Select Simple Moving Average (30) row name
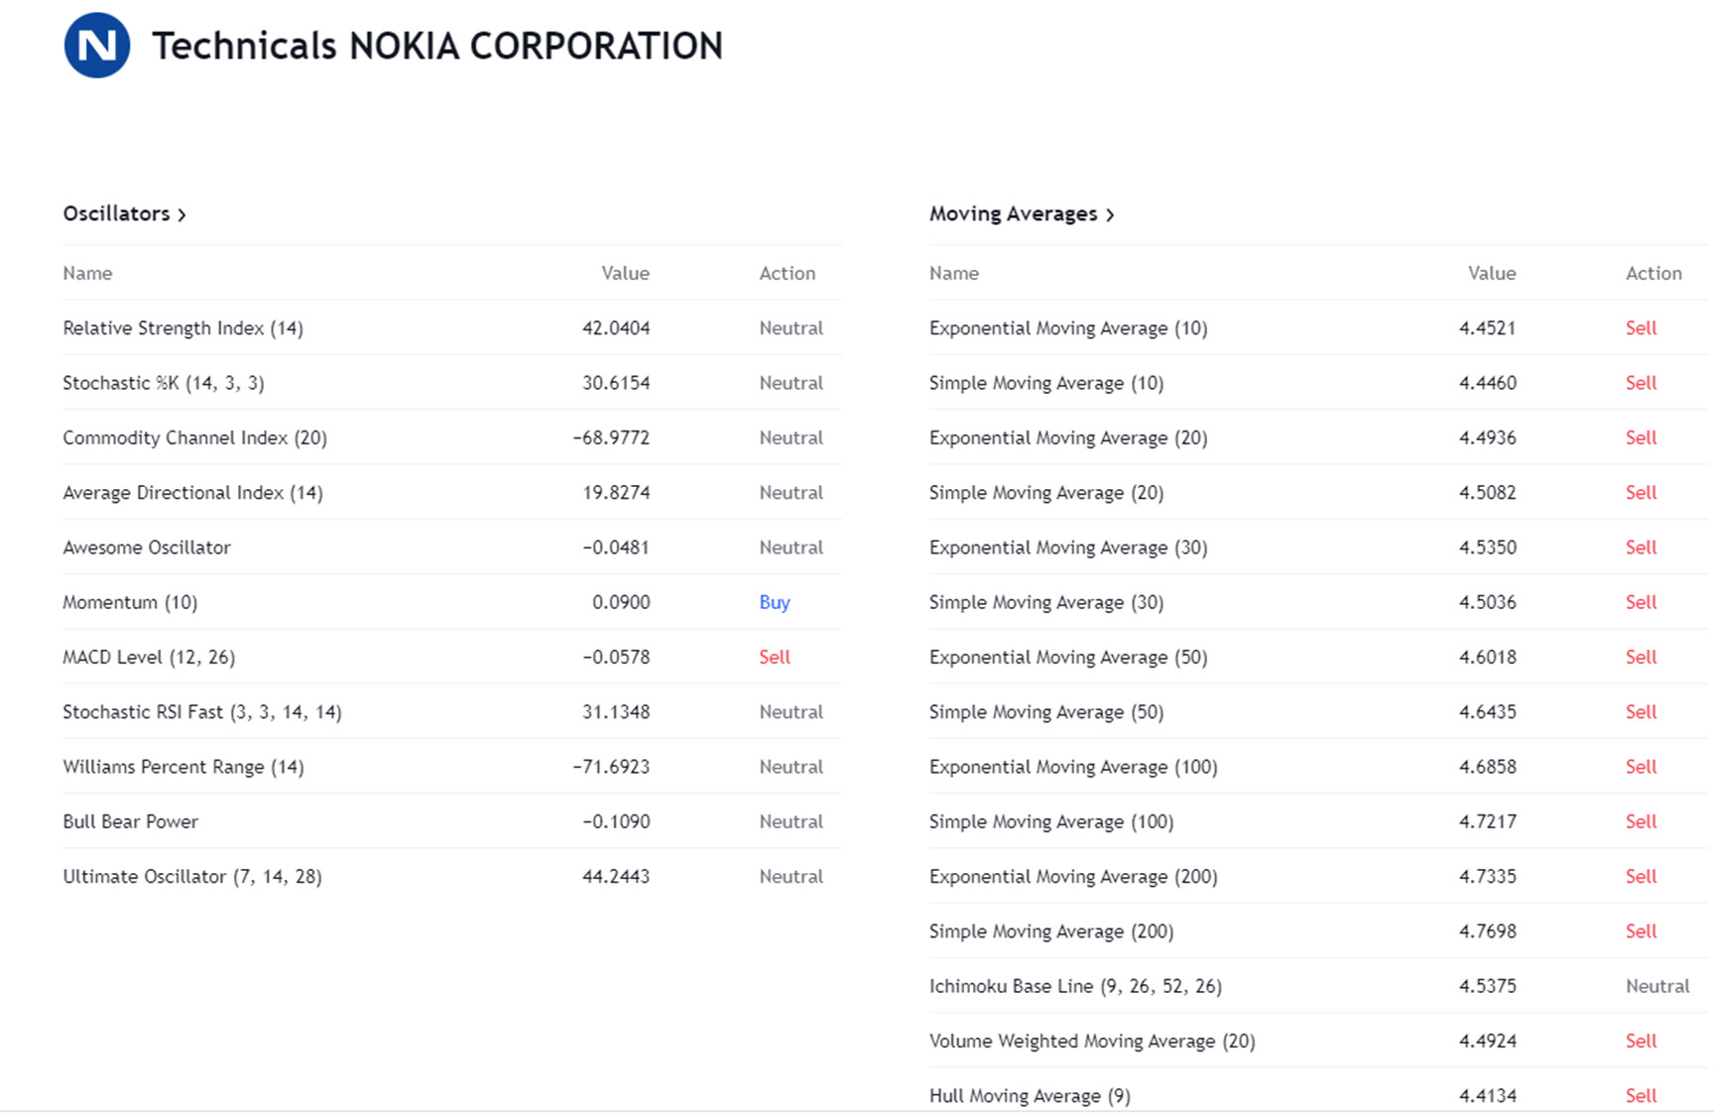Image resolution: width=1714 pixels, height=1116 pixels. point(1046,602)
